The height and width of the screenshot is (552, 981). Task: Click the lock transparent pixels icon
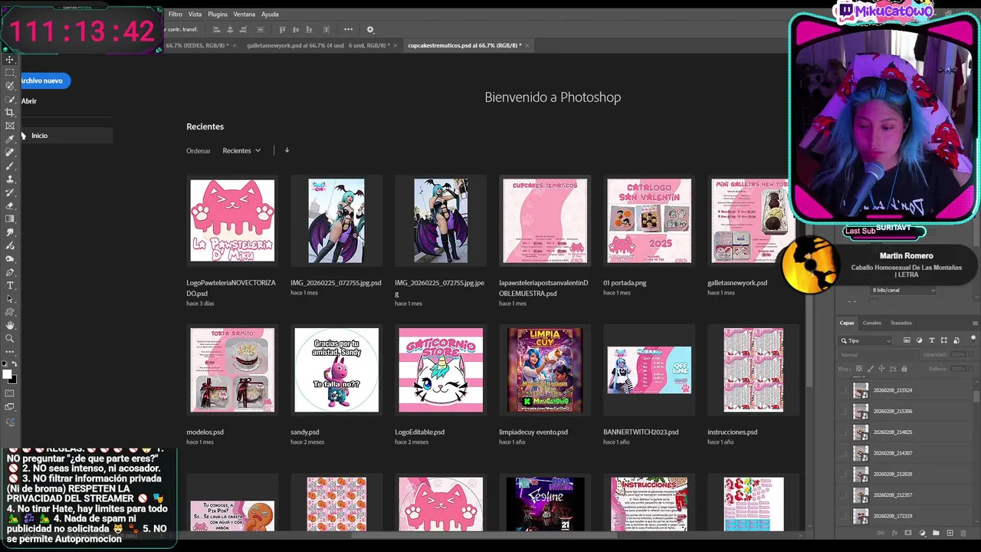point(859,368)
